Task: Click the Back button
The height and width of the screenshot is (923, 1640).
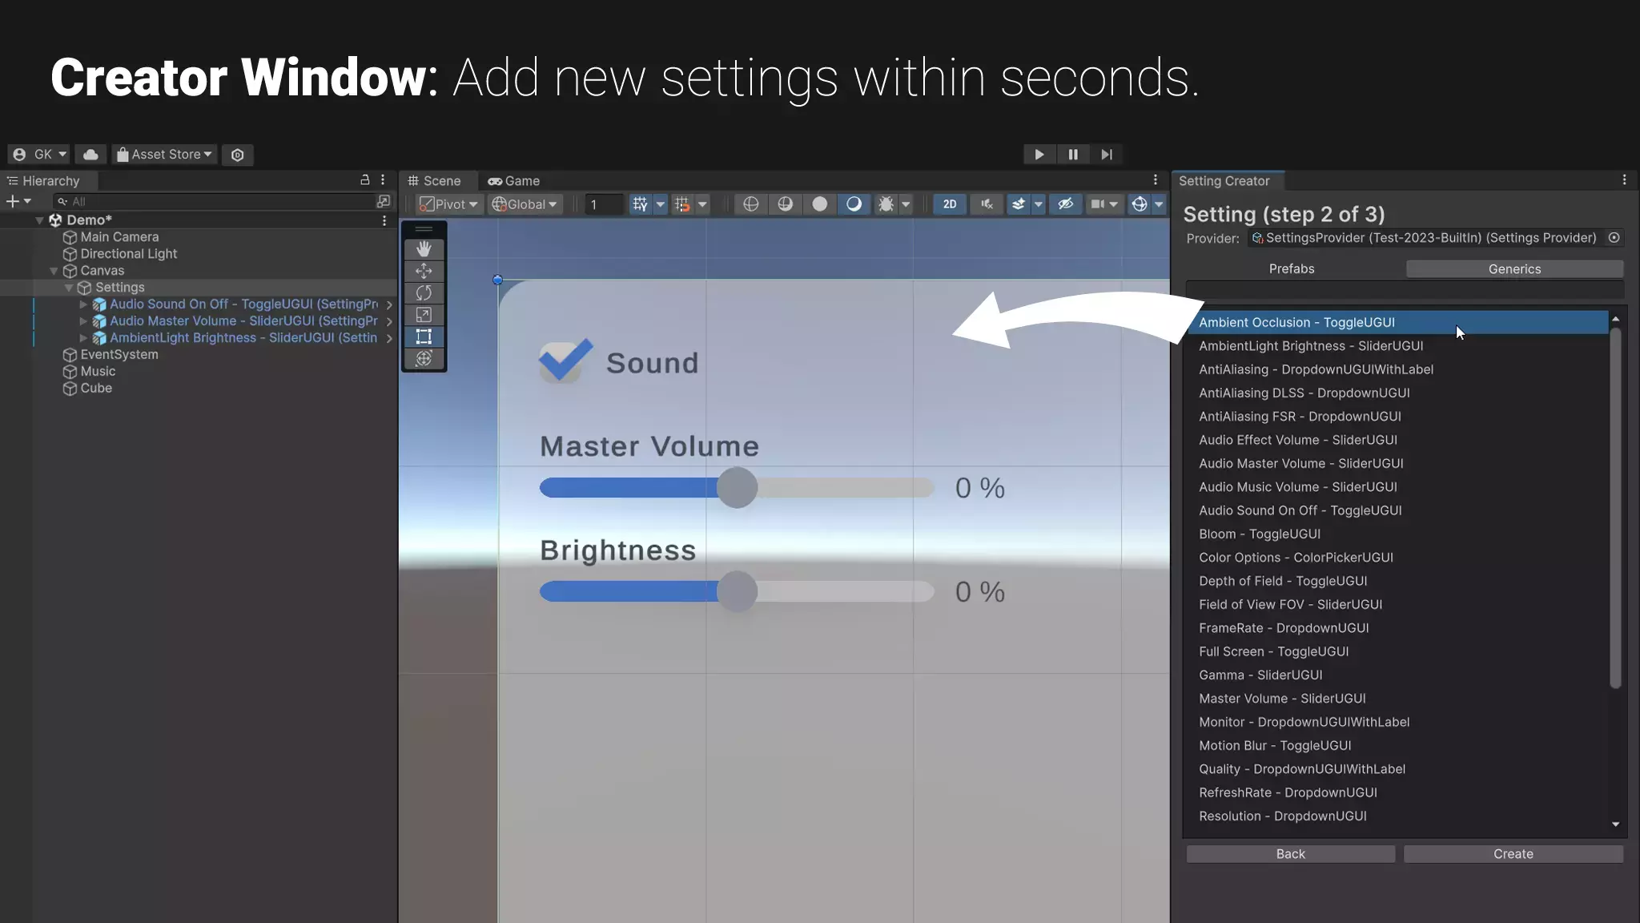Action: (x=1290, y=854)
